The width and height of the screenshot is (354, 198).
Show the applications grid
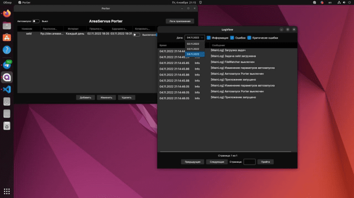point(7,191)
